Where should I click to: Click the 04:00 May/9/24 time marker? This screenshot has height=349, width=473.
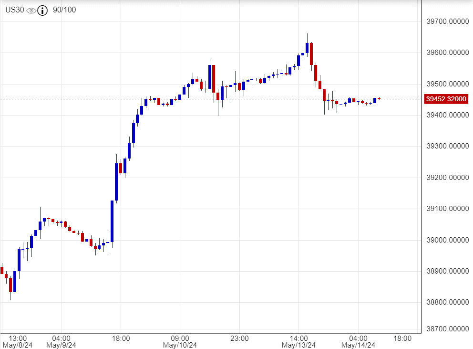(x=61, y=341)
